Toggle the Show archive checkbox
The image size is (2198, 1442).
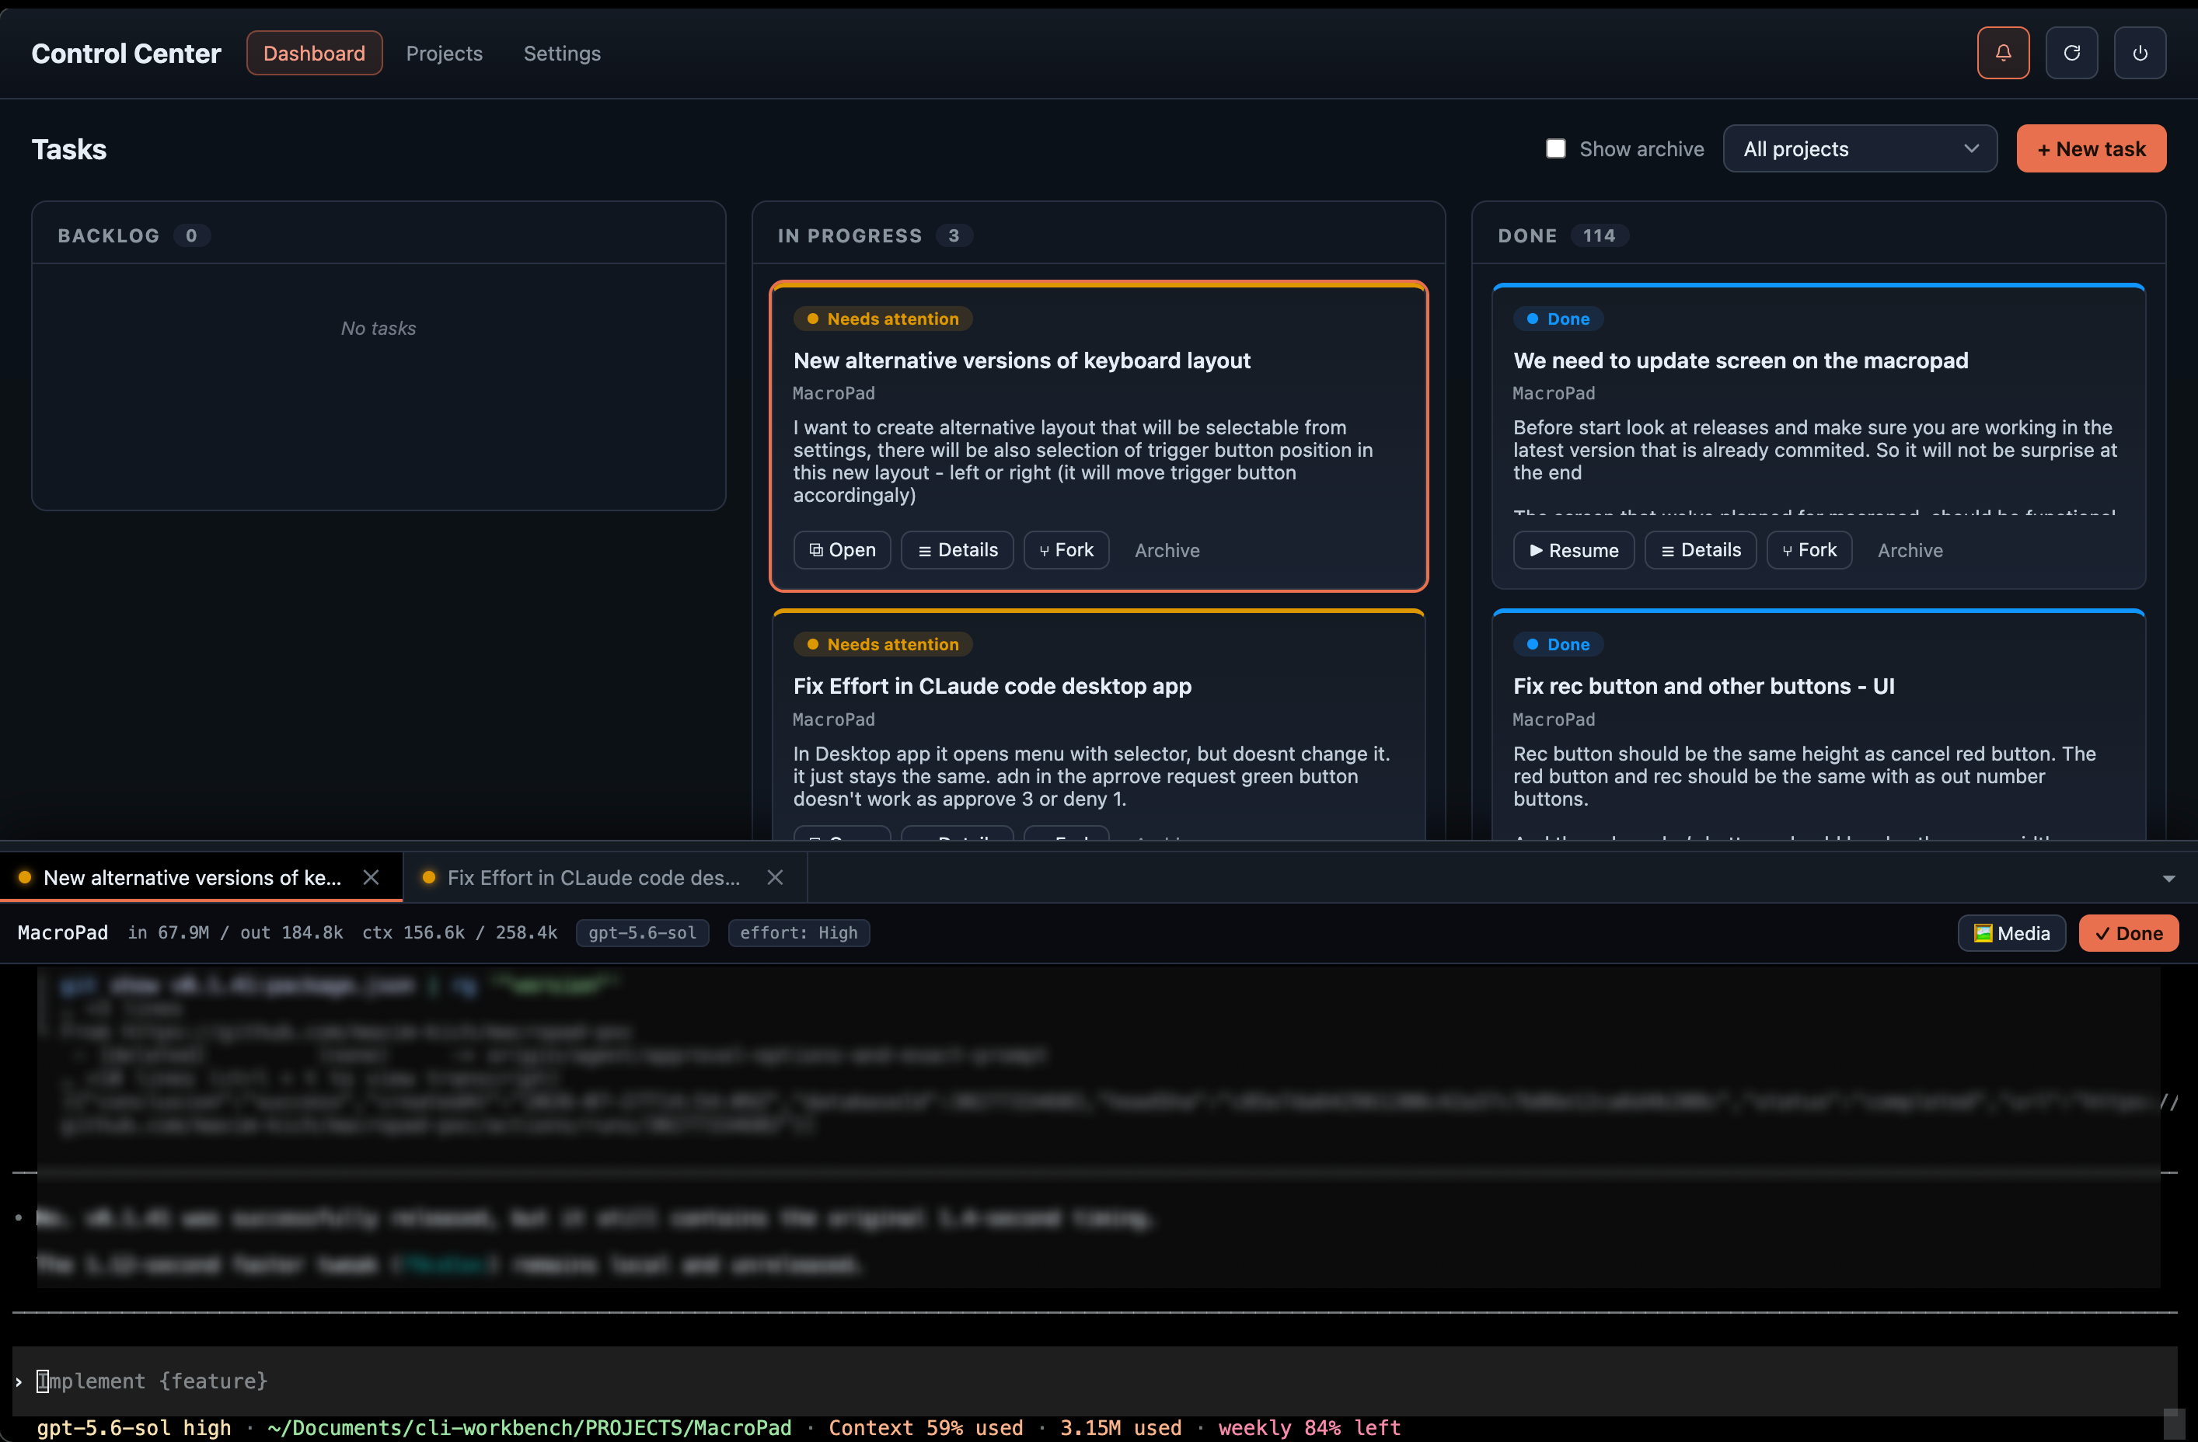pos(1556,148)
